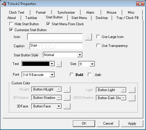Open the About tab
Screen dimensions: 146x130
point(12,18)
